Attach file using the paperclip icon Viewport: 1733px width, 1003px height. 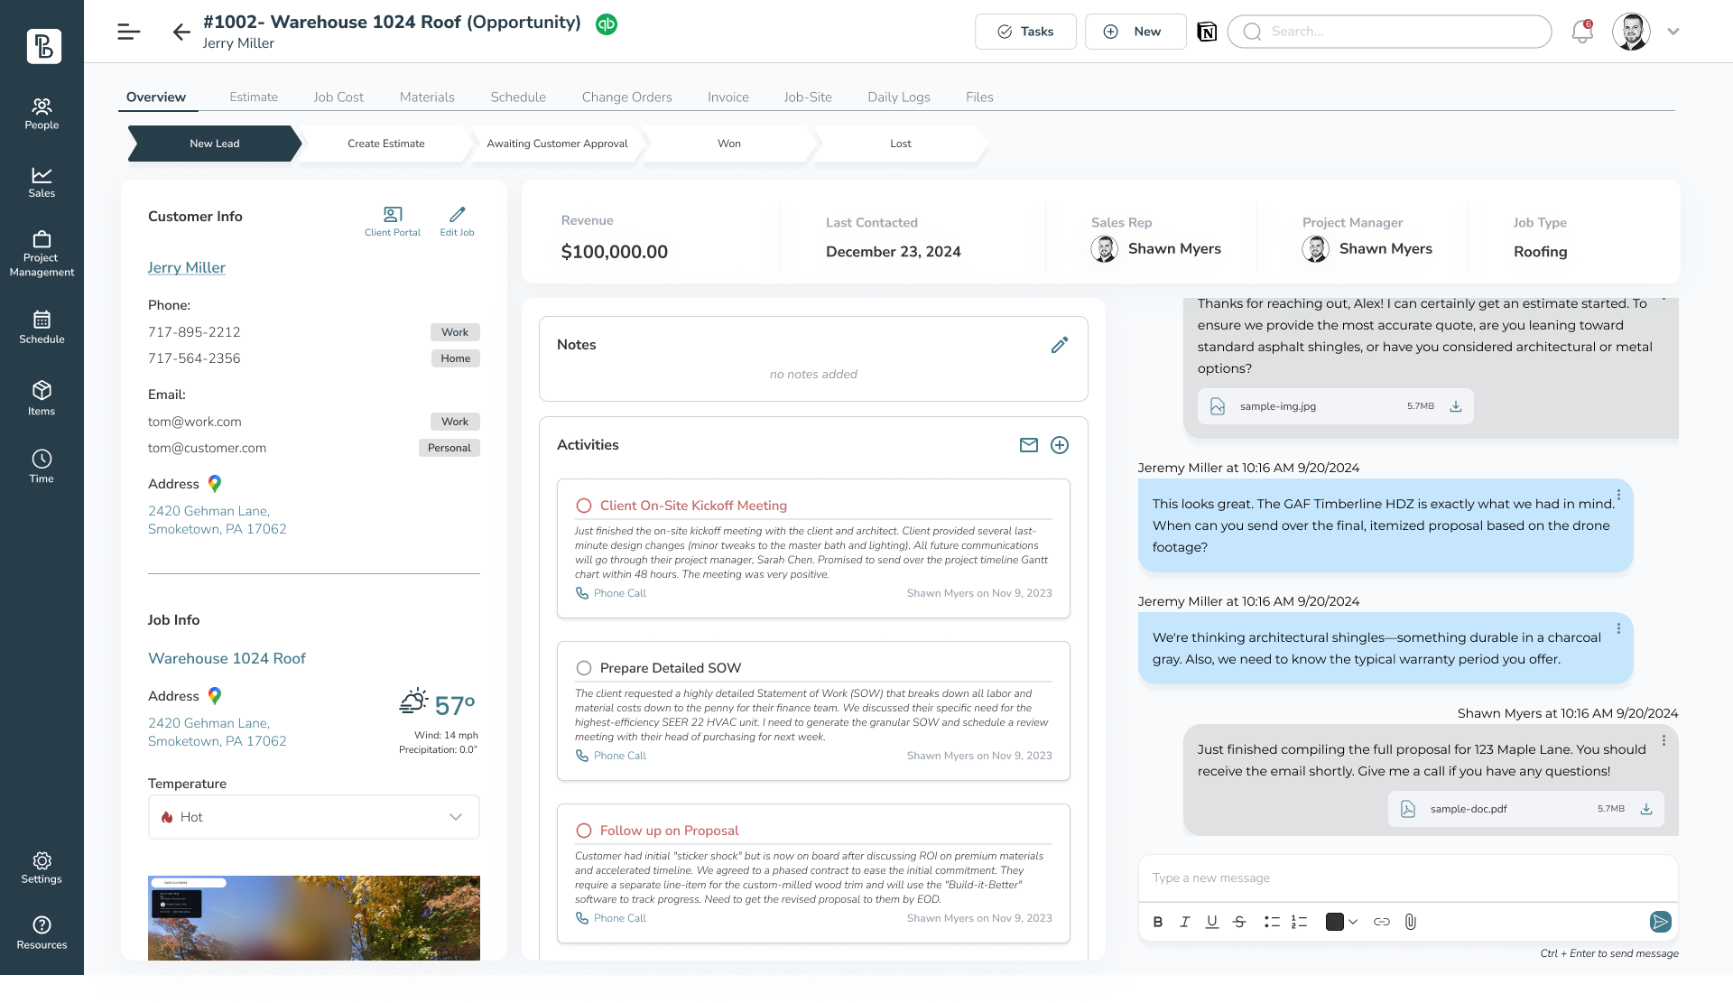1410,922
